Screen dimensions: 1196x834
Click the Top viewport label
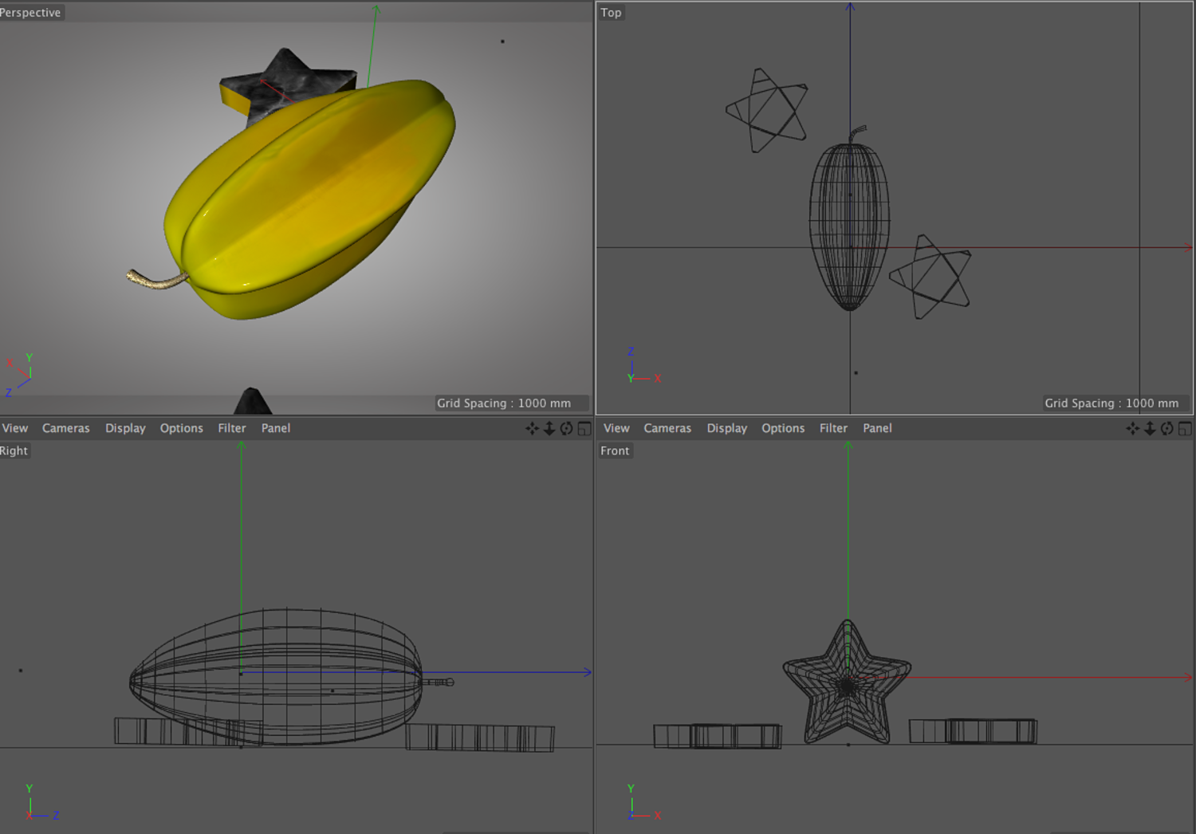611,13
